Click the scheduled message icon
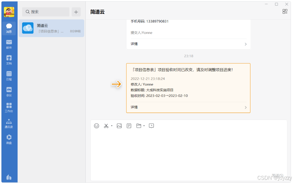Image resolution: width=293 pixels, height=183 pixels. [x=151, y=126]
